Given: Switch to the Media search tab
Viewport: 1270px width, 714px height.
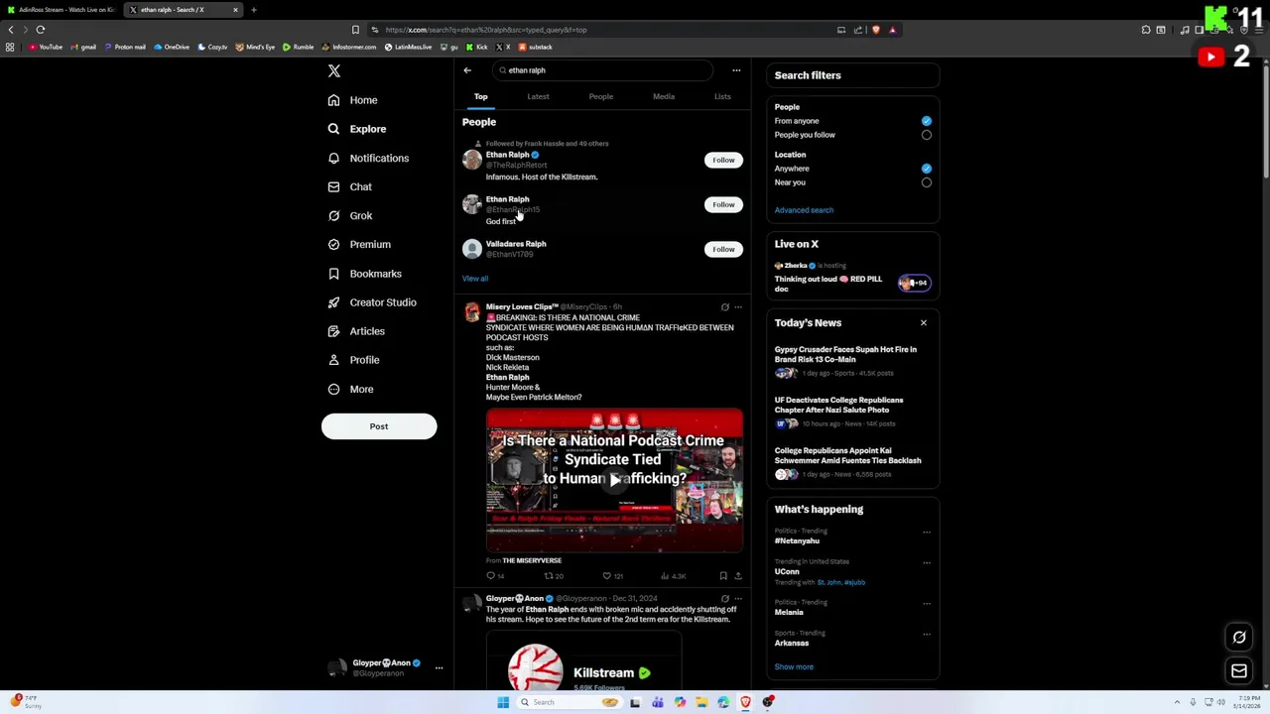Looking at the screenshot, I should click(664, 97).
